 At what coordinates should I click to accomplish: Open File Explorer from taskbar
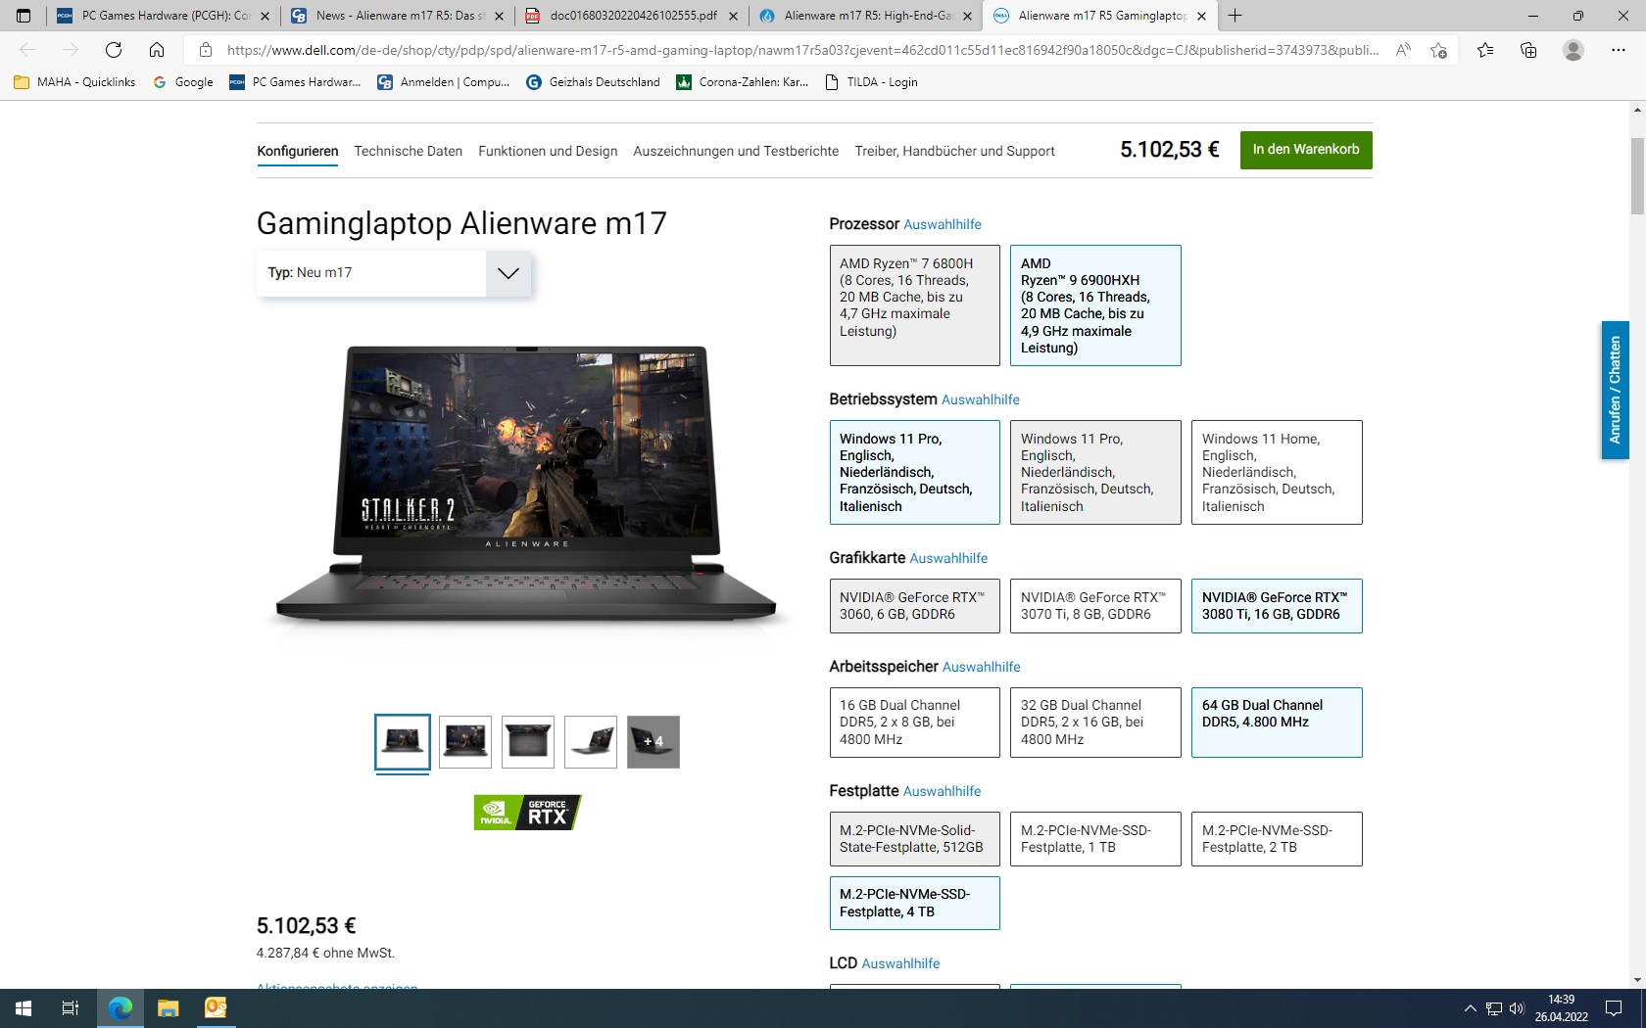tap(169, 1008)
